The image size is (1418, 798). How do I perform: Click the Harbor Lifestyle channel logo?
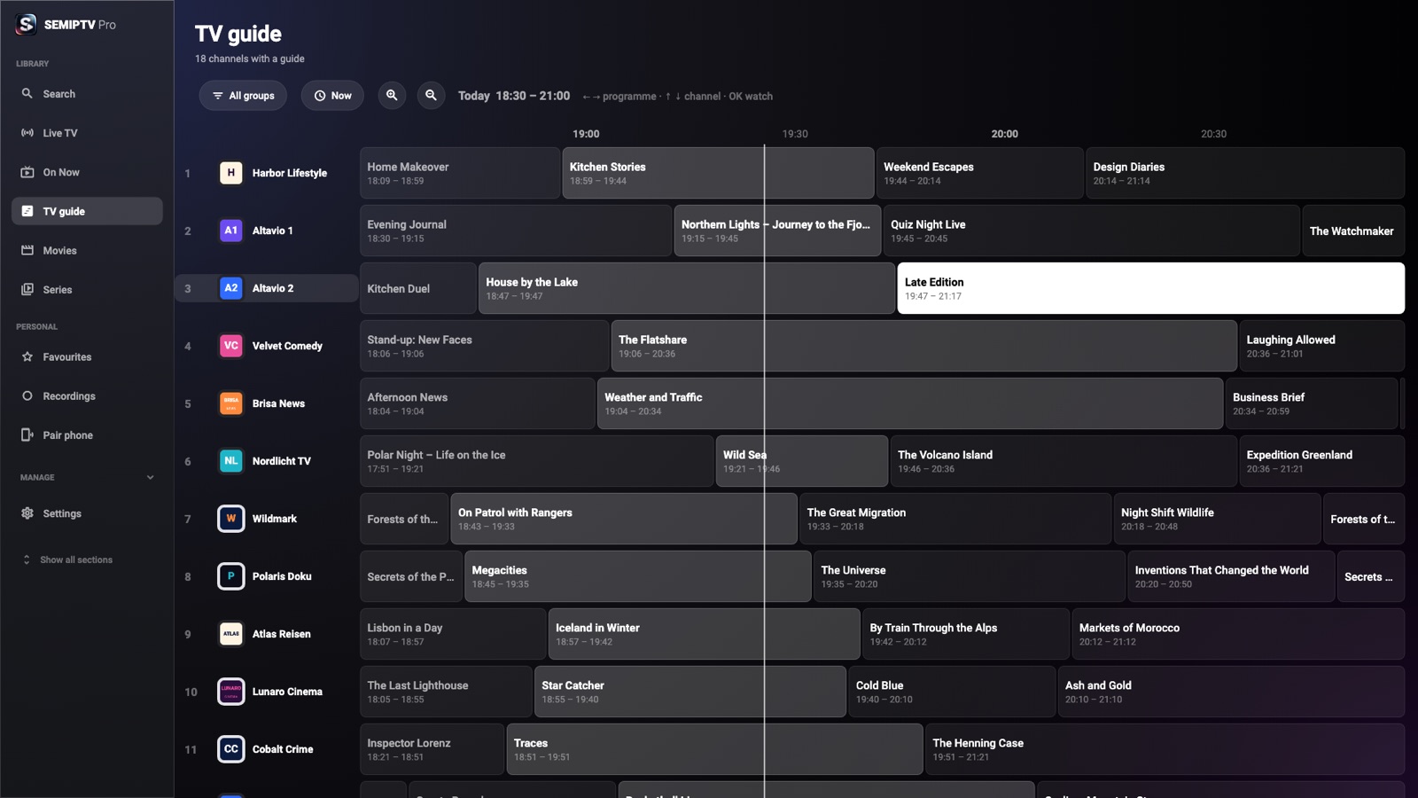230,173
